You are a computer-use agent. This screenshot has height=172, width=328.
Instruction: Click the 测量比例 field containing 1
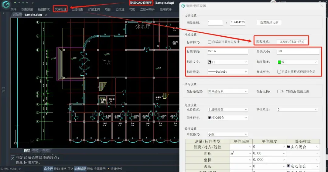point(215,22)
